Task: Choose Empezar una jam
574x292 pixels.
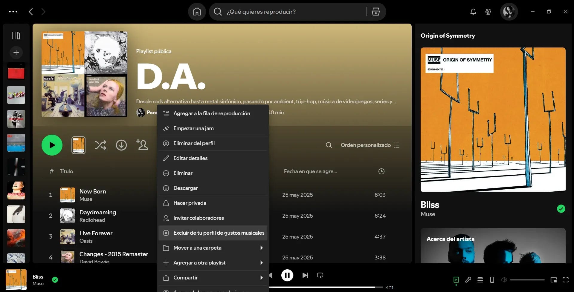Action: (x=213, y=128)
